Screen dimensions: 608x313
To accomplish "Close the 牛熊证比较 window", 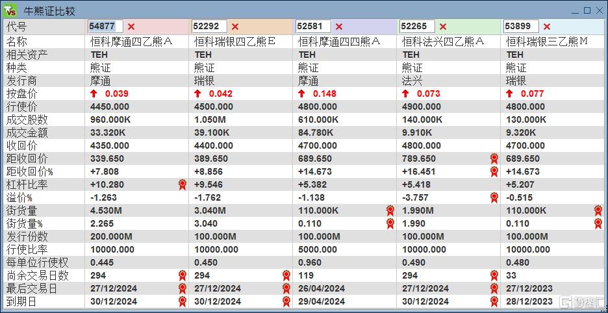I will point(599,10).
